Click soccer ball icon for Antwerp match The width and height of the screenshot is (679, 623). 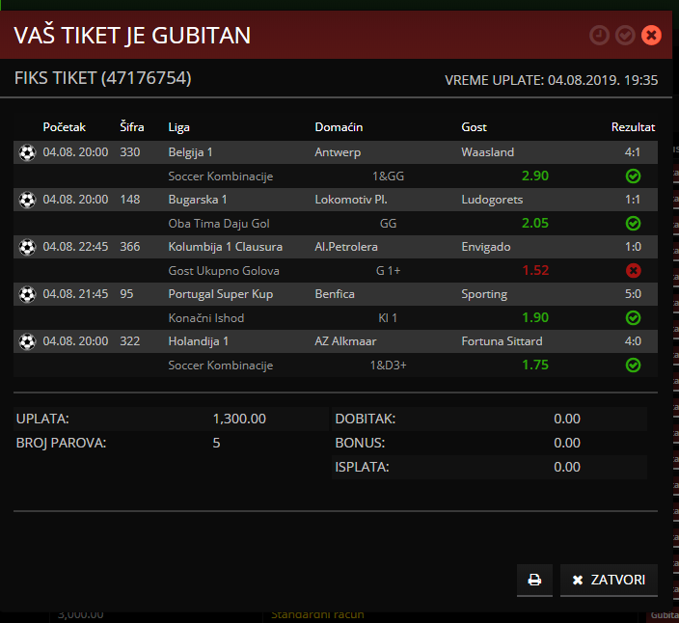click(27, 152)
